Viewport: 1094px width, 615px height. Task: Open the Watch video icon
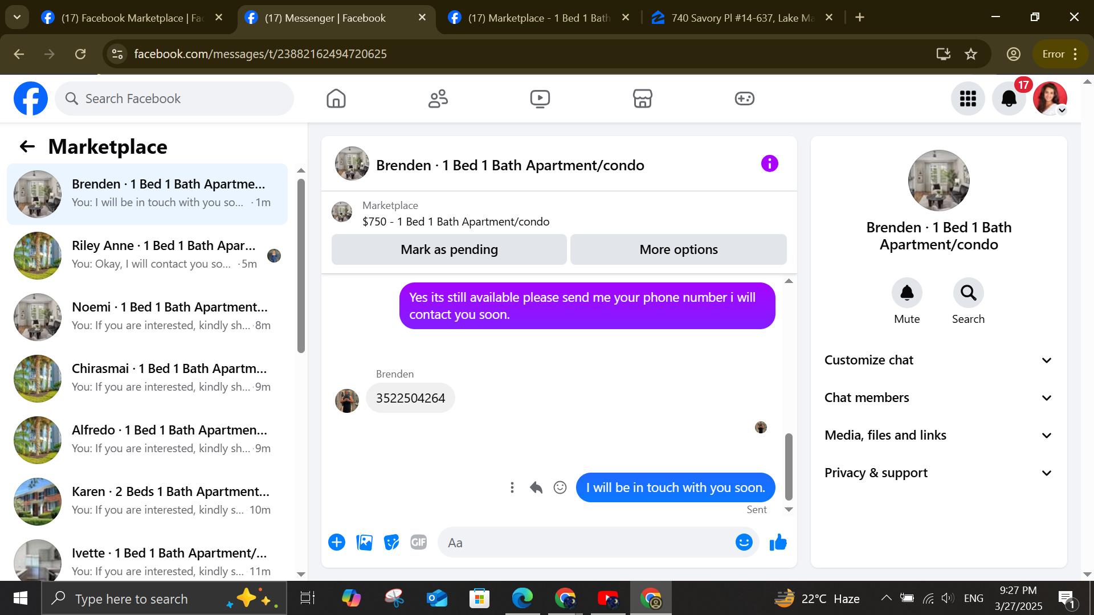[x=540, y=99]
